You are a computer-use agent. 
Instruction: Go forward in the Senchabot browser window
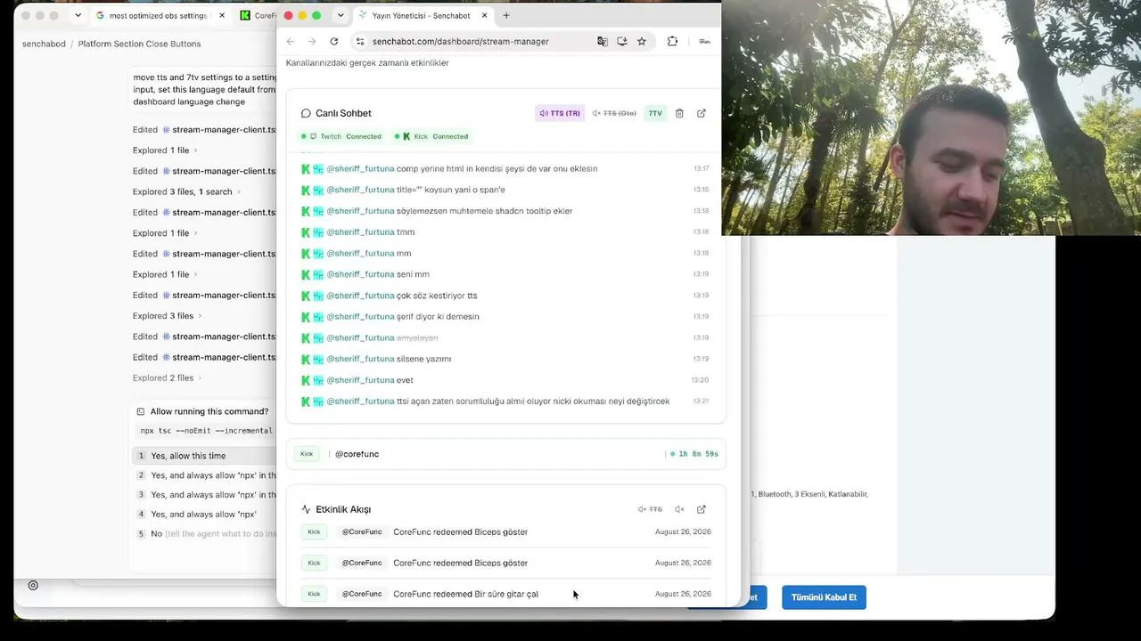tap(312, 41)
